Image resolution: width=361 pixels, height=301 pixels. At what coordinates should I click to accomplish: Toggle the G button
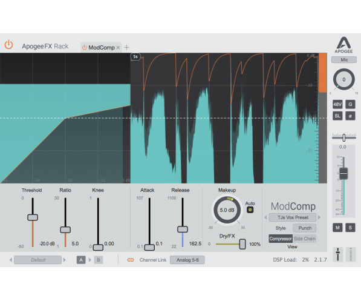350,105
